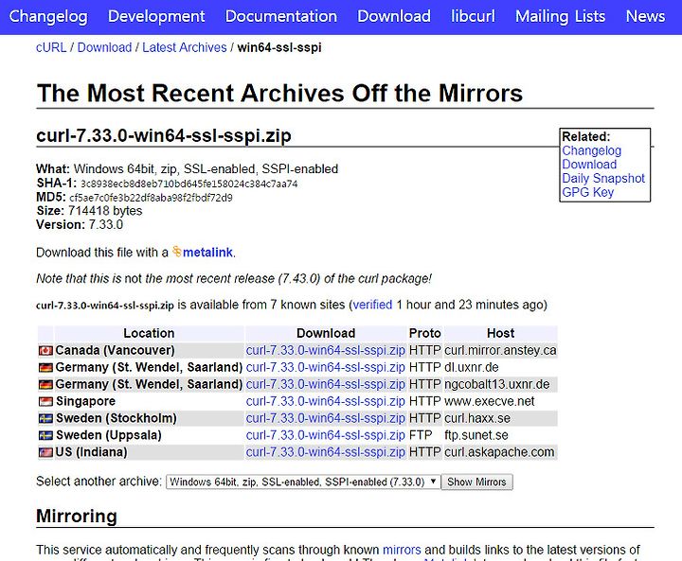
Task: Open News in the top navigation
Action: tap(645, 16)
